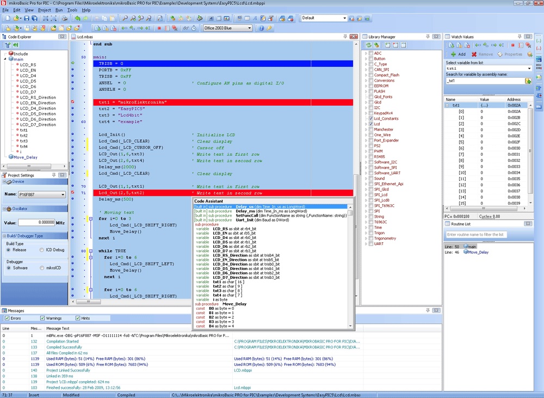Open the Default layout dropdown
Screen dimensions: 544x398
[324, 18]
